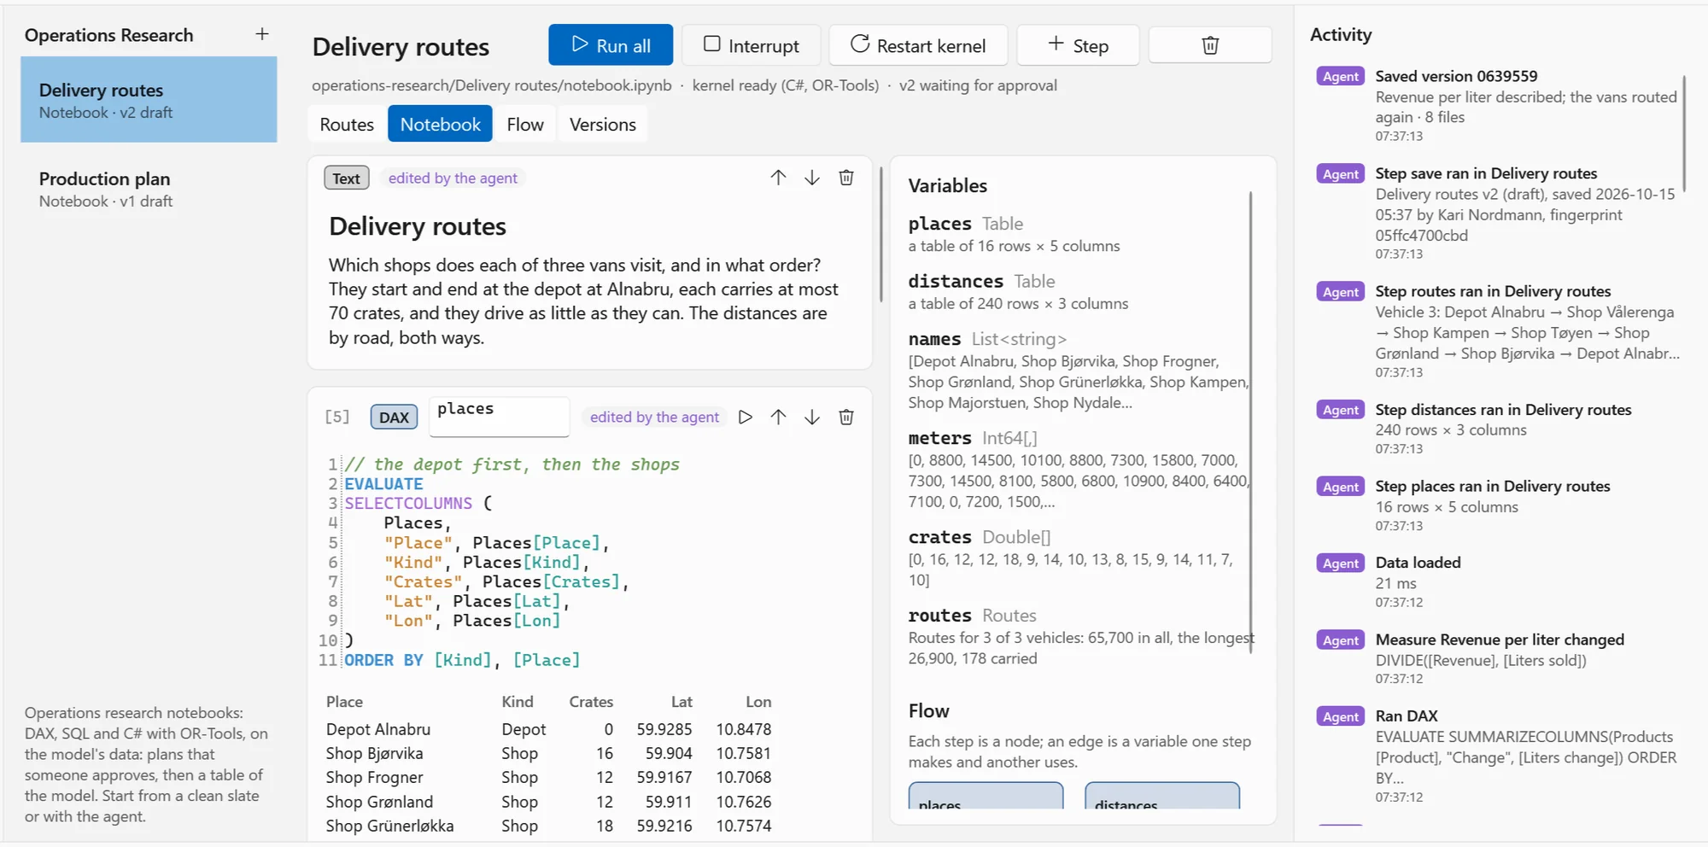Screen dimensions: 1708x847
Task: Open the Saved version 0639559 activity entry
Action: pyautogui.click(x=1498, y=106)
